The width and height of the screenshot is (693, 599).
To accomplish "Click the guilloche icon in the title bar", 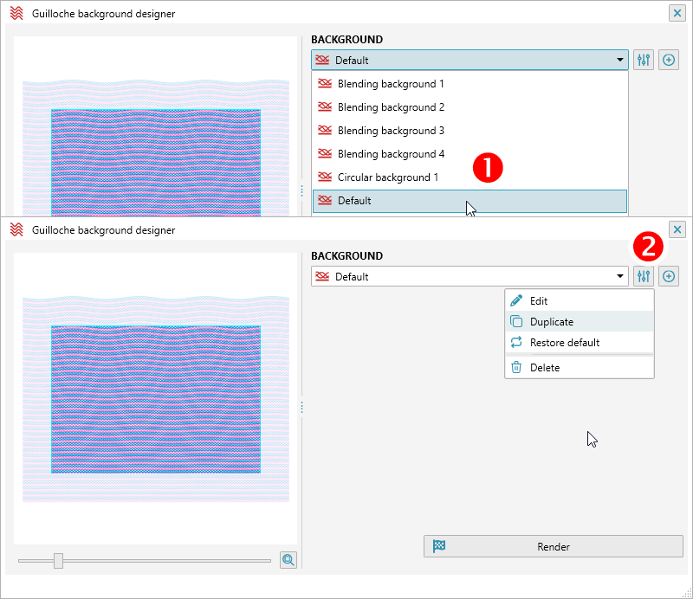I will [15, 13].
